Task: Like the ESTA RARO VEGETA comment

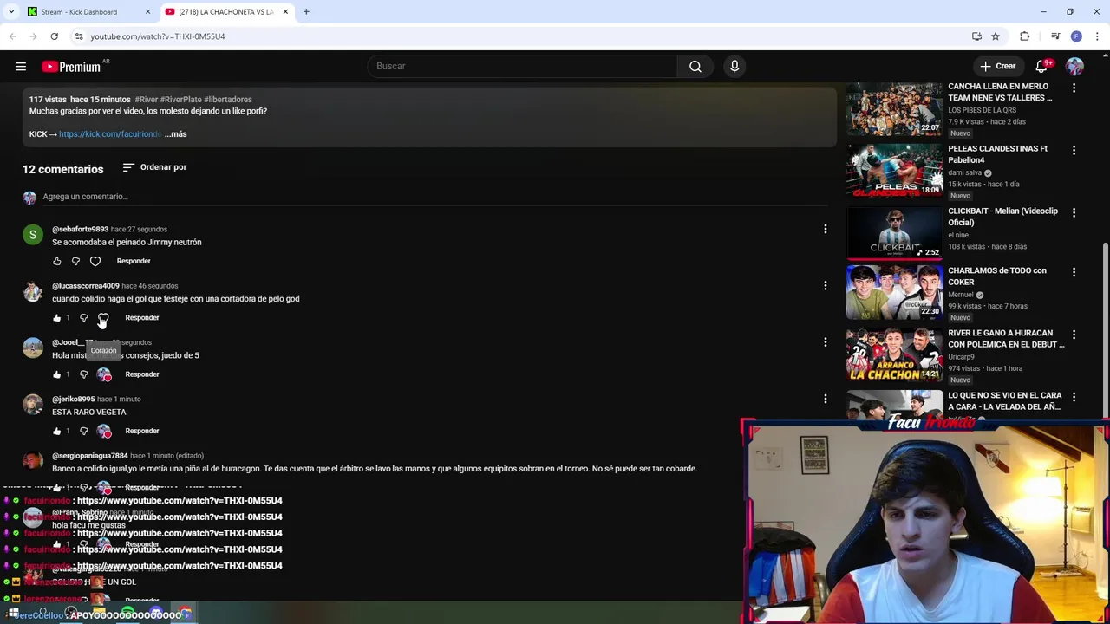Action: click(57, 431)
